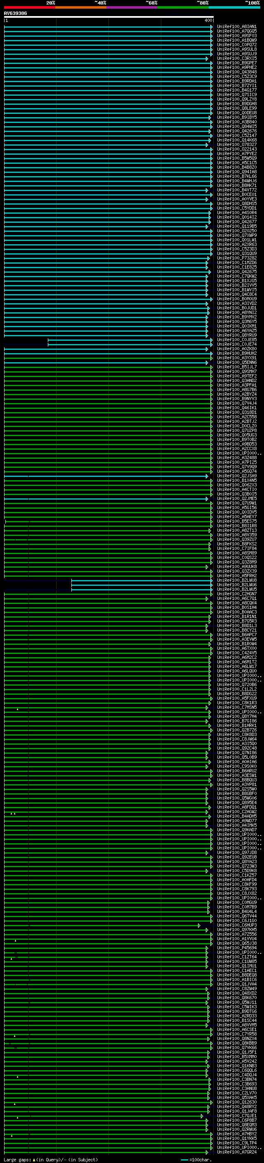Select hit label UniRef100_C3RXI5
Viewport: 264px width, 1163px height.
[237, 58]
